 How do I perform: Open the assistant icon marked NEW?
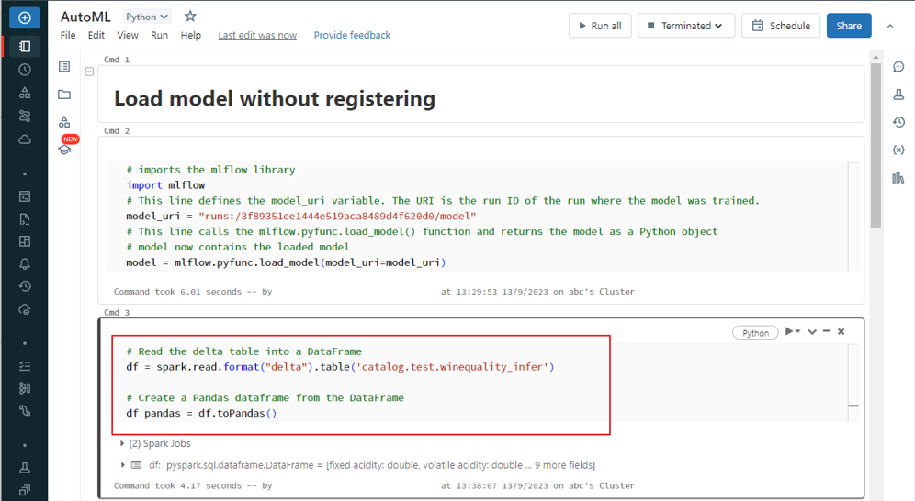coord(64,150)
